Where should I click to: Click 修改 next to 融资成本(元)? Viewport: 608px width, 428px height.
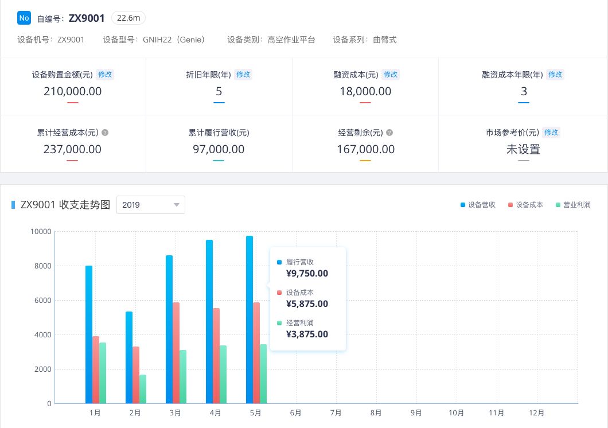tap(391, 75)
